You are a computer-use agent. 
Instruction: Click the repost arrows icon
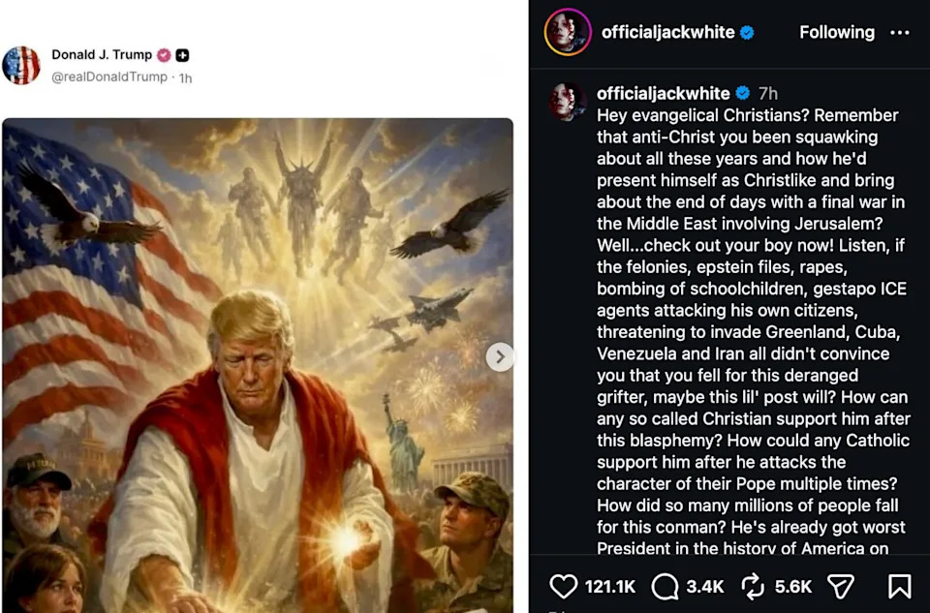click(x=752, y=586)
